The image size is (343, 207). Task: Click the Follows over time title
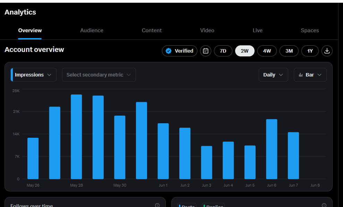[x=32, y=205]
